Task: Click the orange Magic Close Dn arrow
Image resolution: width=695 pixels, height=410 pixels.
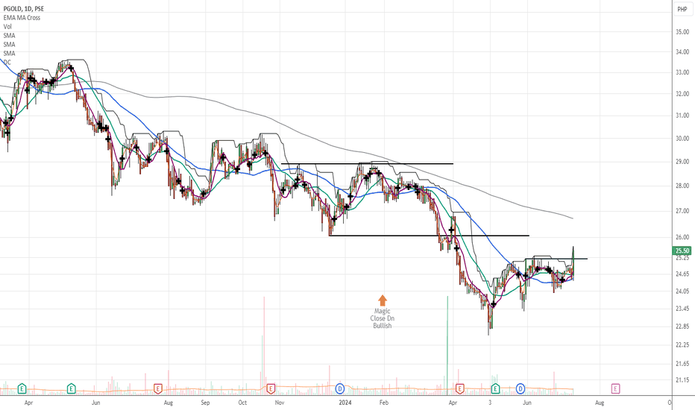Action: pyautogui.click(x=382, y=300)
